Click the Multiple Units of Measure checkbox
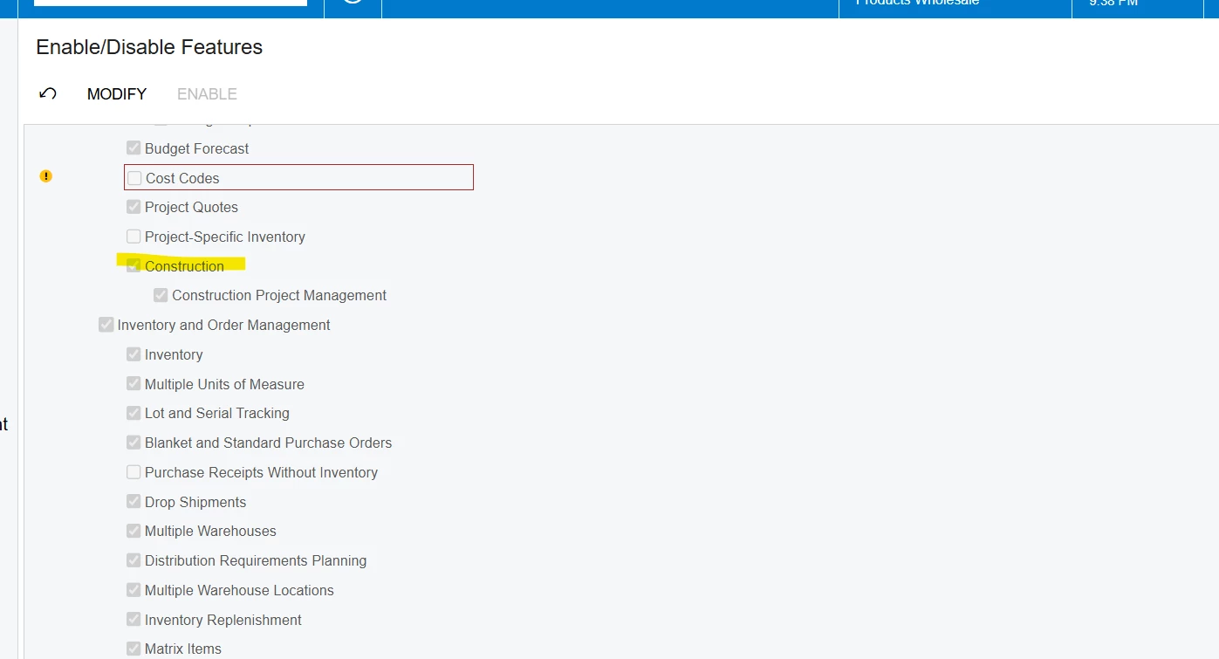 tap(134, 383)
